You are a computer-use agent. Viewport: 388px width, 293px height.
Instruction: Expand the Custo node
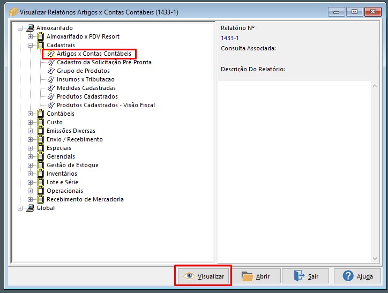(30, 122)
